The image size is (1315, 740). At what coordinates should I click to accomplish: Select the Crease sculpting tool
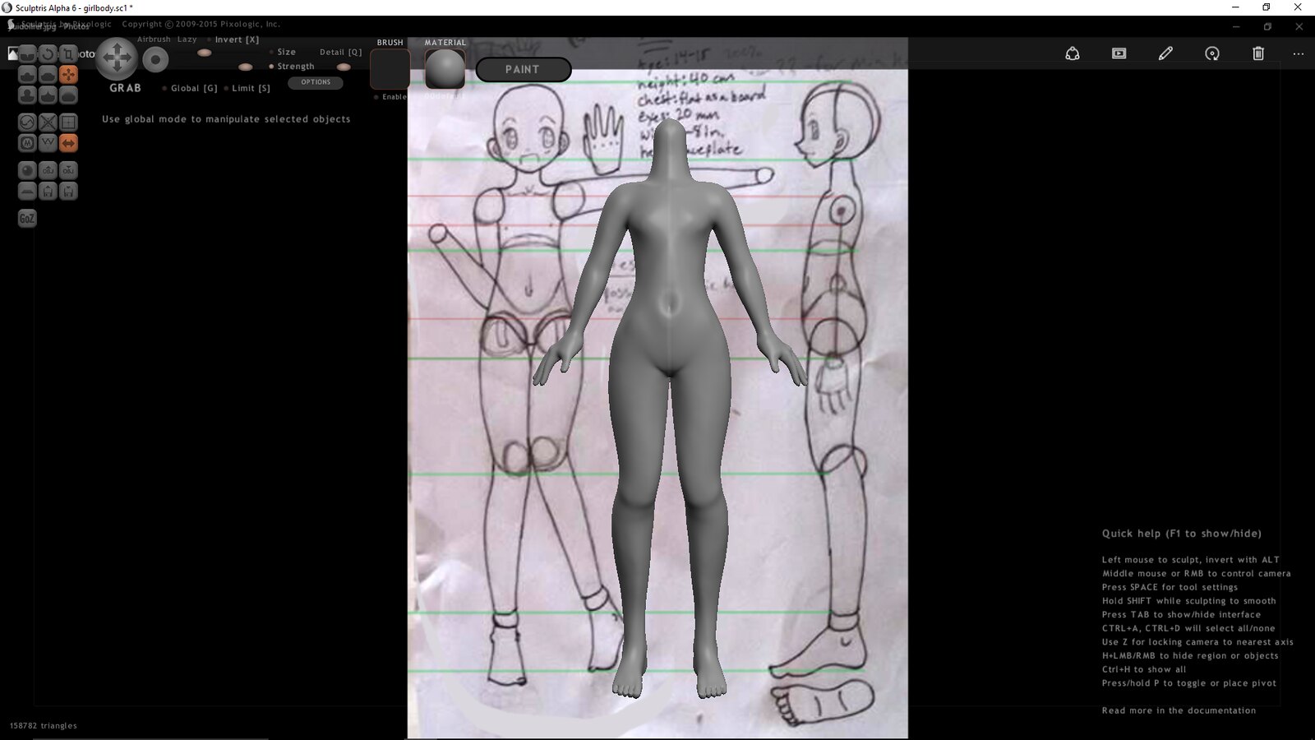(x=27, y=53)
